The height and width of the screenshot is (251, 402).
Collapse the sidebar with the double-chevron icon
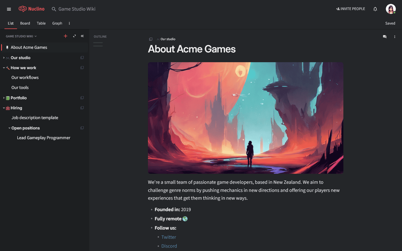click(82, 36)
